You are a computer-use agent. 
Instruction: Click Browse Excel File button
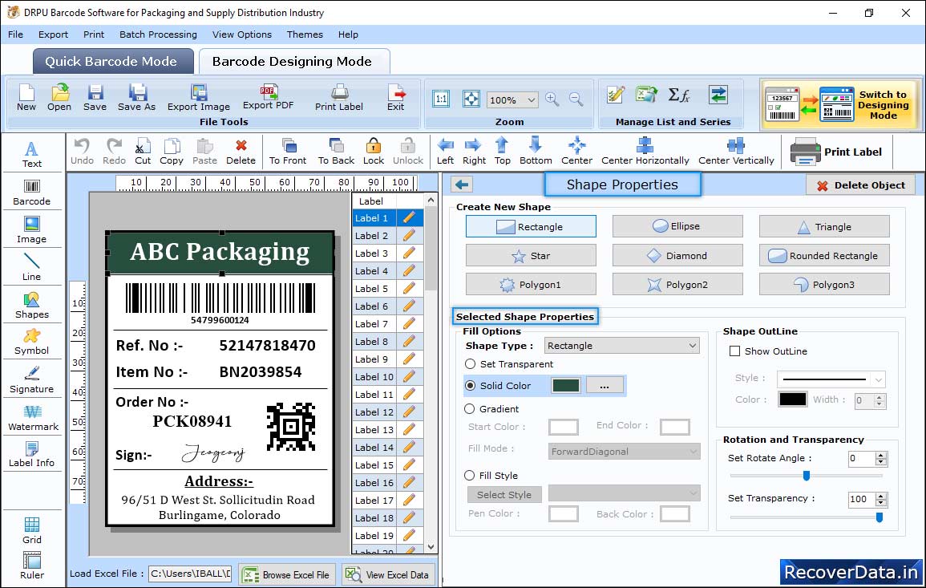click(287, 574)
